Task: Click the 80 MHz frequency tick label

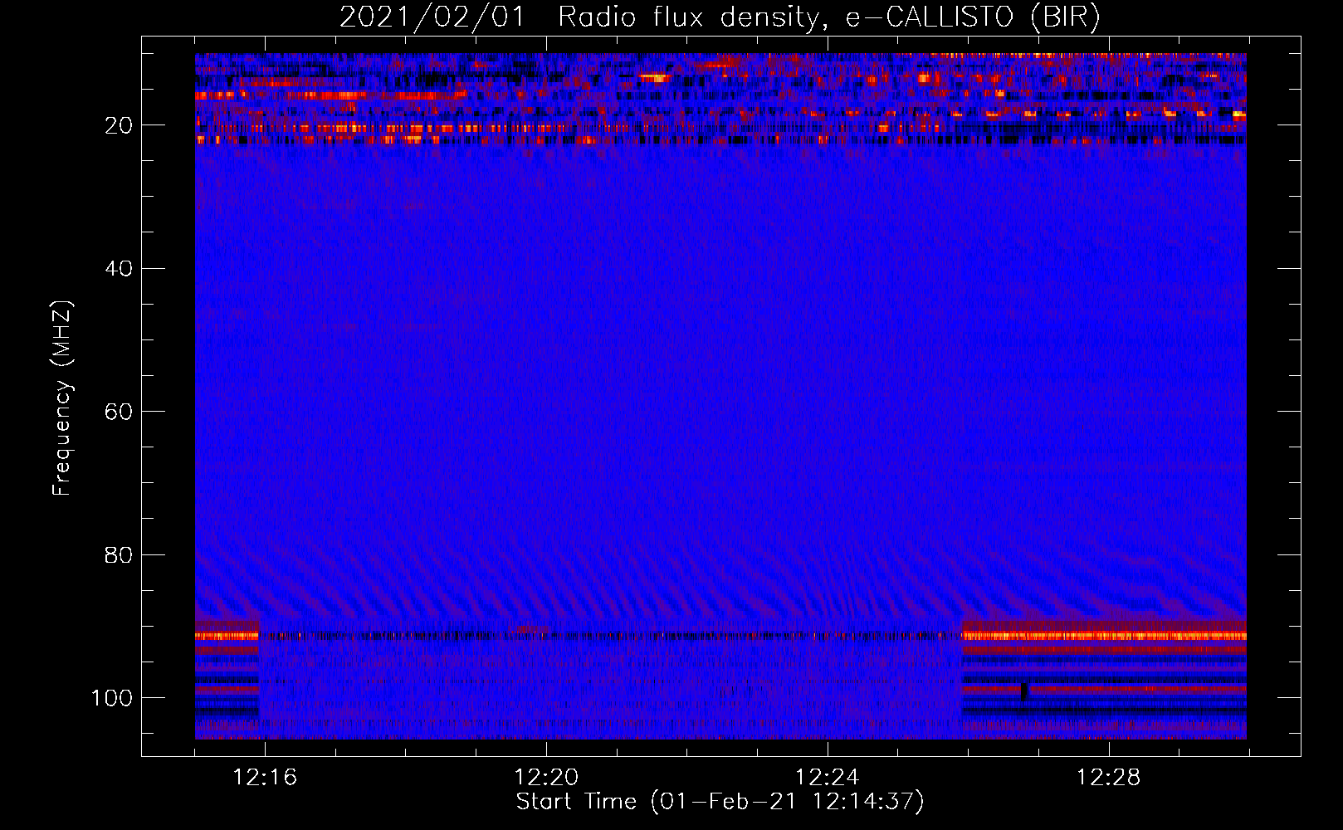Action: (x=120, y=554)
